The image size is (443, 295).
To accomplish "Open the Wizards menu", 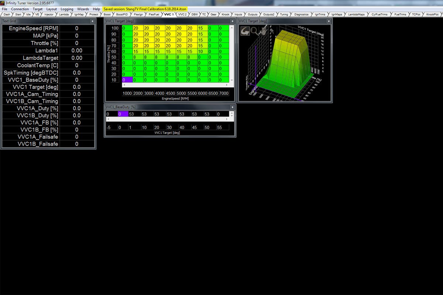I will tap(83, 9).
